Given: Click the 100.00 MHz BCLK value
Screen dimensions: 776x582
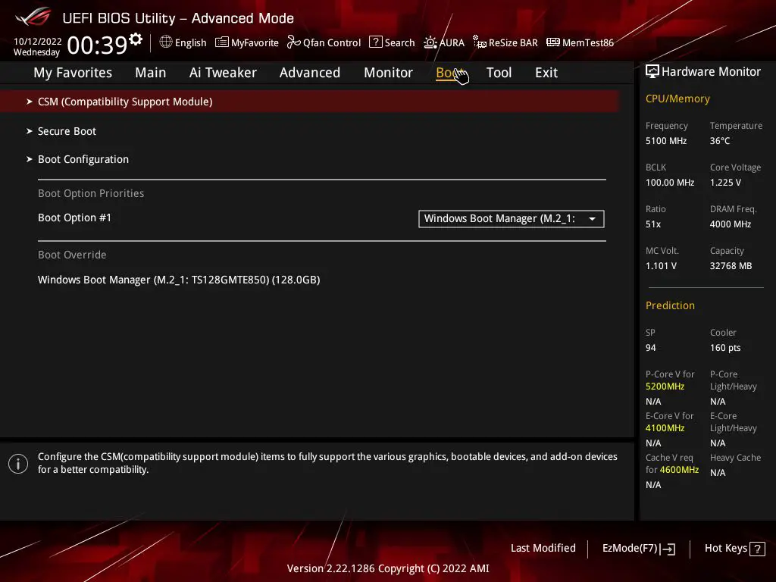Looking at the screenshot, I should [670, 182].
